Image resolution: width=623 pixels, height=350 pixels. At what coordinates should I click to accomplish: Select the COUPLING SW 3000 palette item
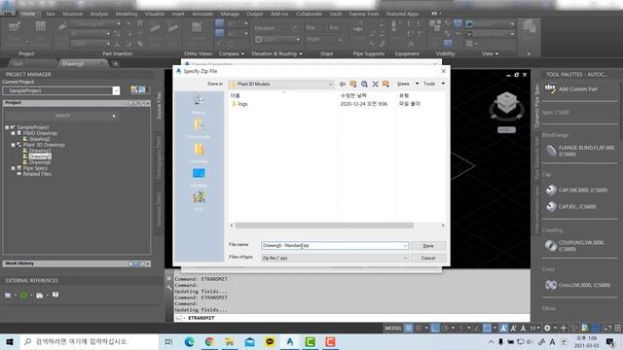tap(575, 246)
